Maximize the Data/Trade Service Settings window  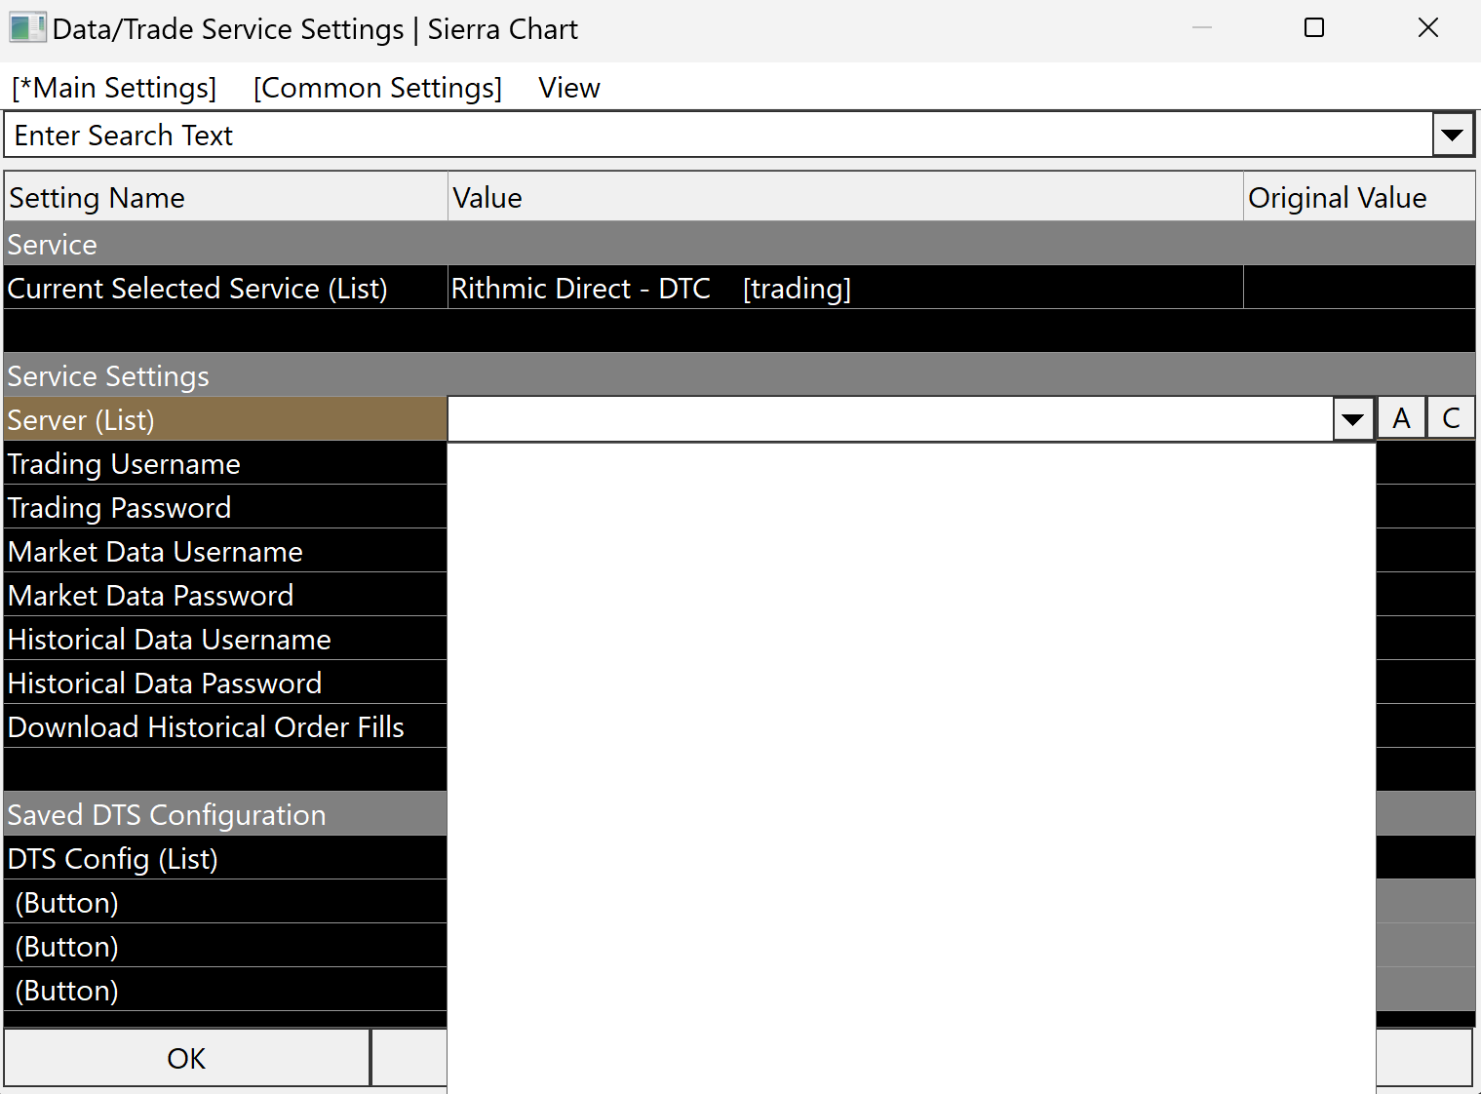click(x=1314, y=28)
